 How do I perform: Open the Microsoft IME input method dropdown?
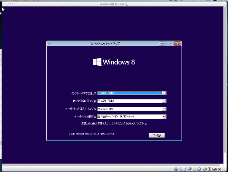point(164,109)
